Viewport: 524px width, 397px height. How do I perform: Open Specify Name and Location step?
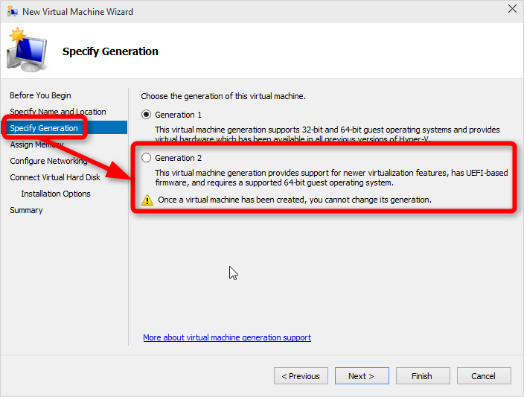point(57,112)
